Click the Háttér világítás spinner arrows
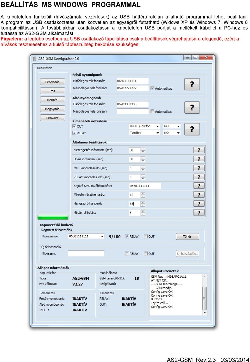The height and width of the screenshot is (362, 250). tap(143, 213)
